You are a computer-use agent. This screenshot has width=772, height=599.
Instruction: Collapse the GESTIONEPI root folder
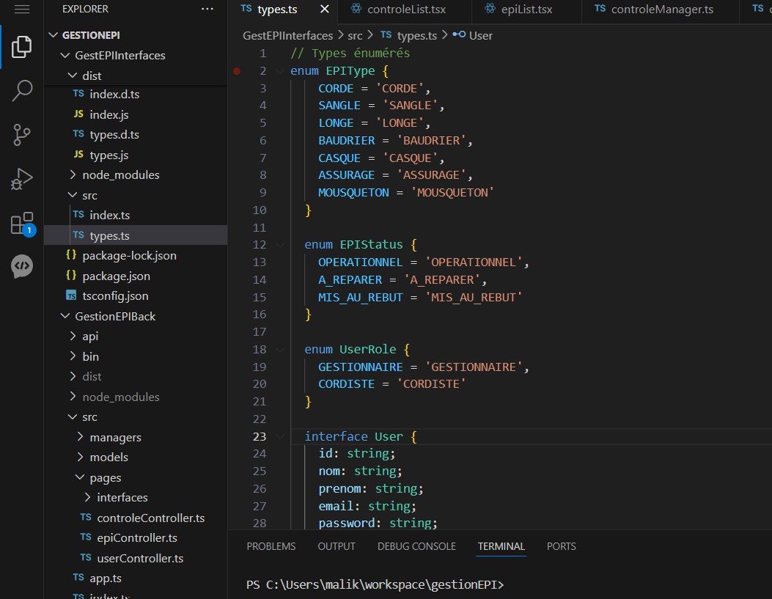coord(54,35)
